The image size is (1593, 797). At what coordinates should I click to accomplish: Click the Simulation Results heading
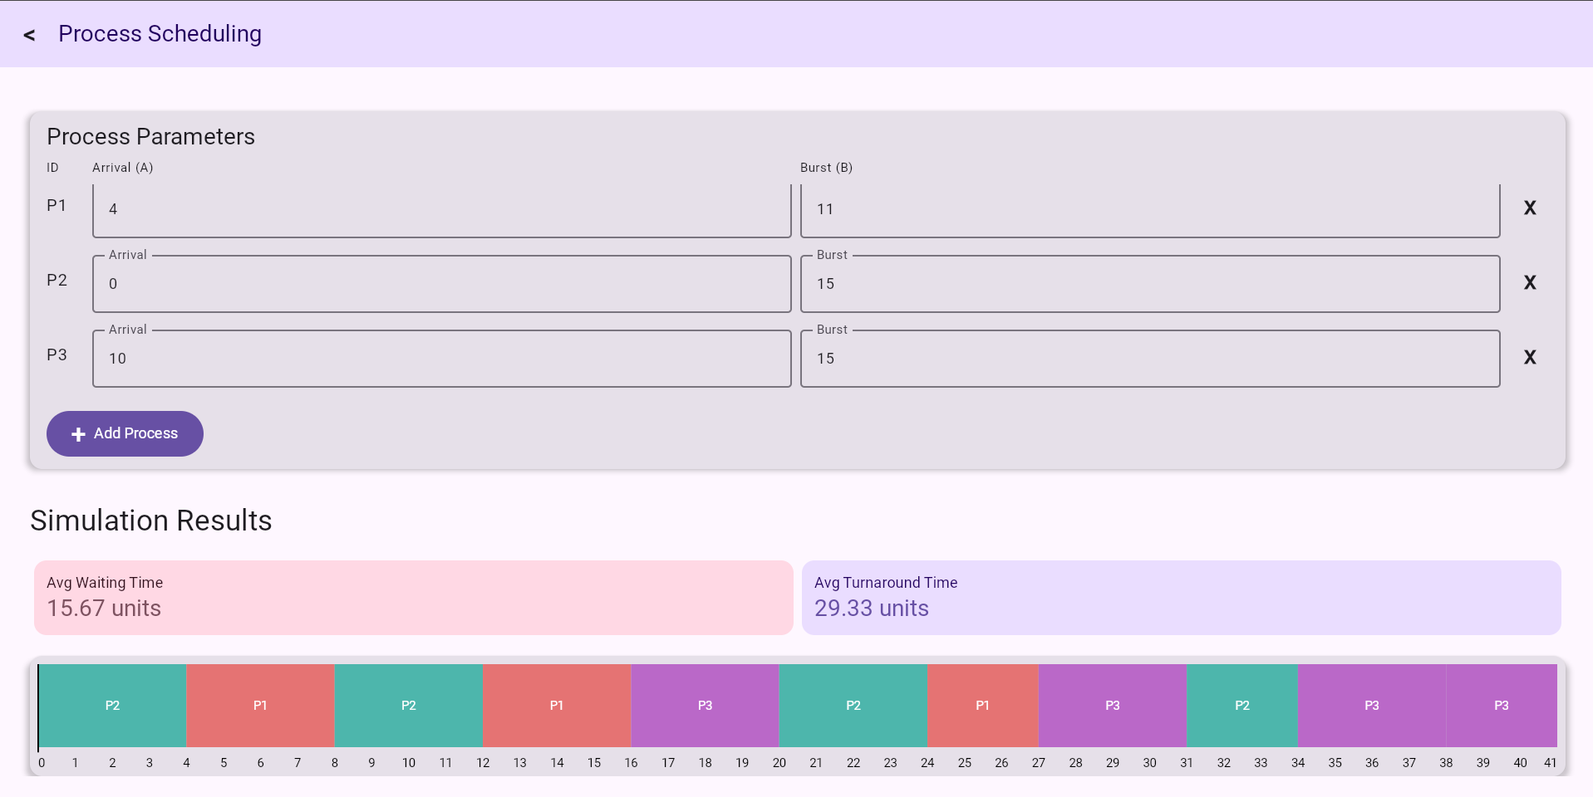tap(151, 521)
